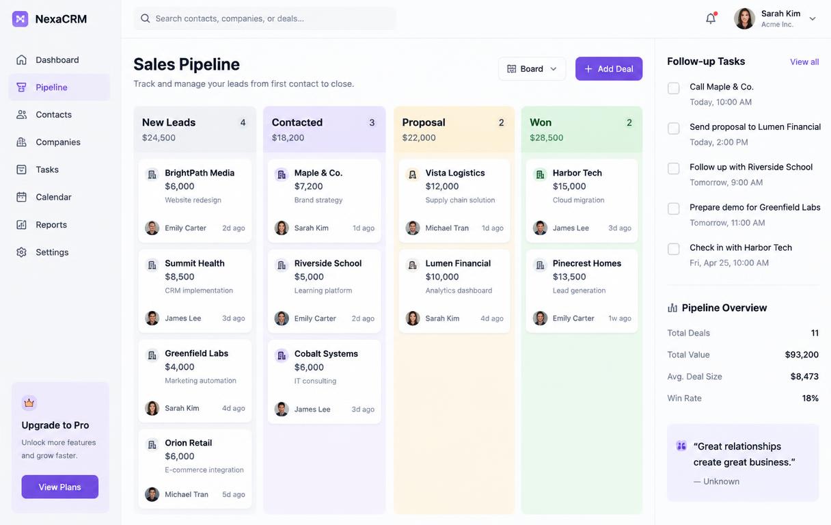Click the Pinecrest Homes $13,500 amount
The image size is (831, 525).
click(569, 277)
